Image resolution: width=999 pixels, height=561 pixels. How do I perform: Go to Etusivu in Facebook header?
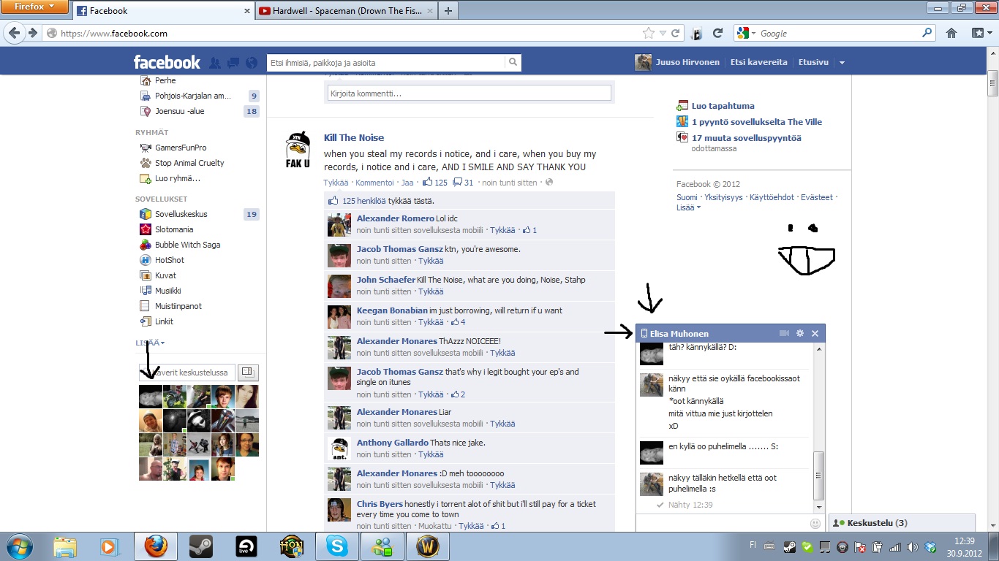pyautogui.click(x=813, y=62)
